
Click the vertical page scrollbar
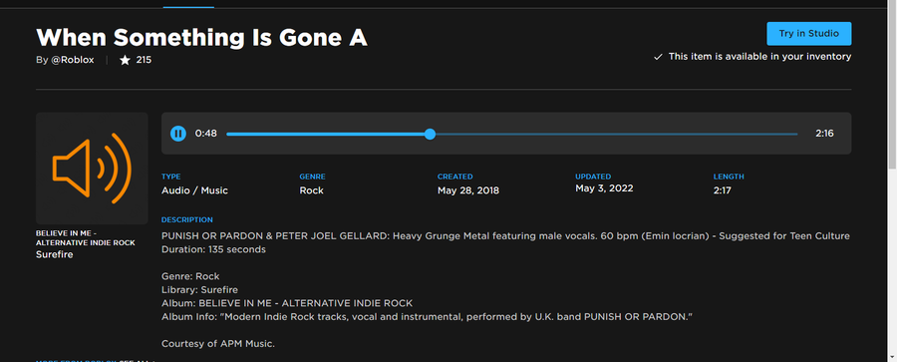pyautogui.click(x=892, y=181)
